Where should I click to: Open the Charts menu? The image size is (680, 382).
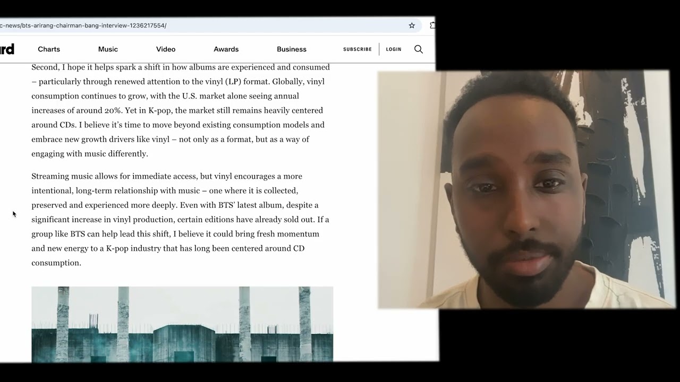(x=49, y=49)
